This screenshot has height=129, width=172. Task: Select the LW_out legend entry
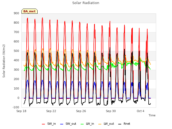[x=106, y=124]
